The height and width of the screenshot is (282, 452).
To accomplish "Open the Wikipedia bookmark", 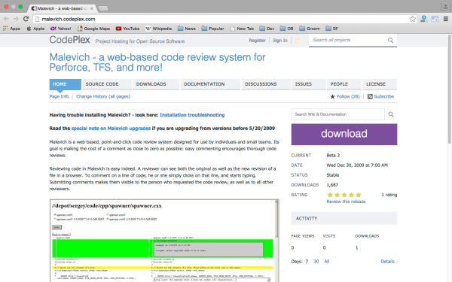I will (158, 29).
